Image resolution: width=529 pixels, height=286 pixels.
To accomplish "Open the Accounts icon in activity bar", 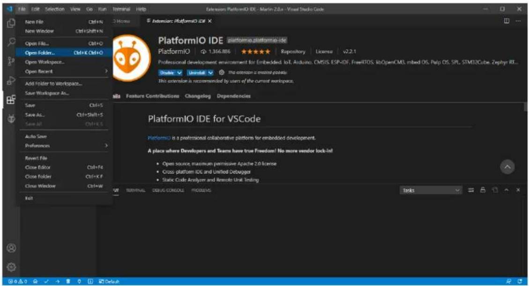I will [11, 248].
